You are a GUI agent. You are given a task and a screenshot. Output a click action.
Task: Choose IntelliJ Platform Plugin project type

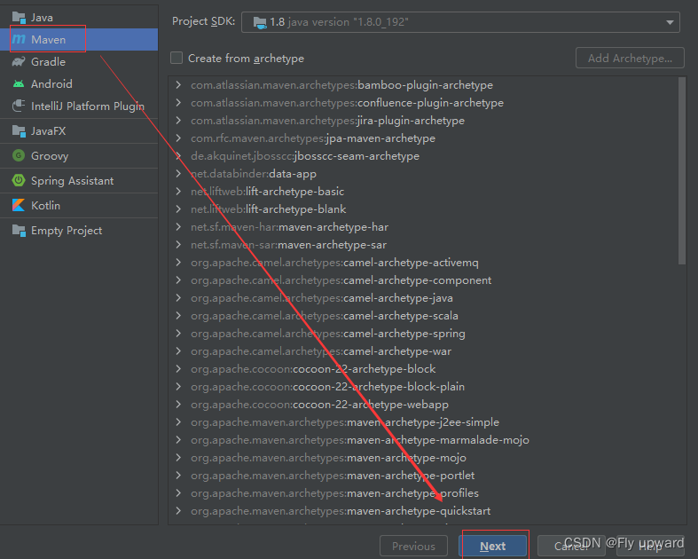click(x=79, y=106)
